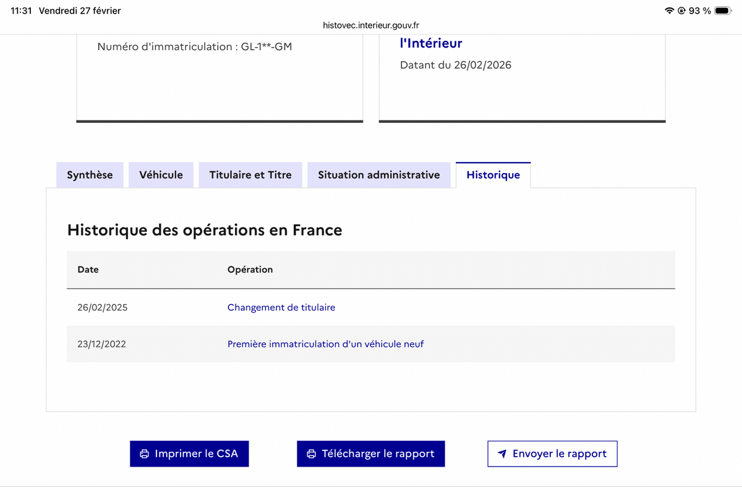Switch to the Véhicule tab
Image resolution: width=742 pixels, height=487 pixels.
pyautogui.click(x=161, y=175)
